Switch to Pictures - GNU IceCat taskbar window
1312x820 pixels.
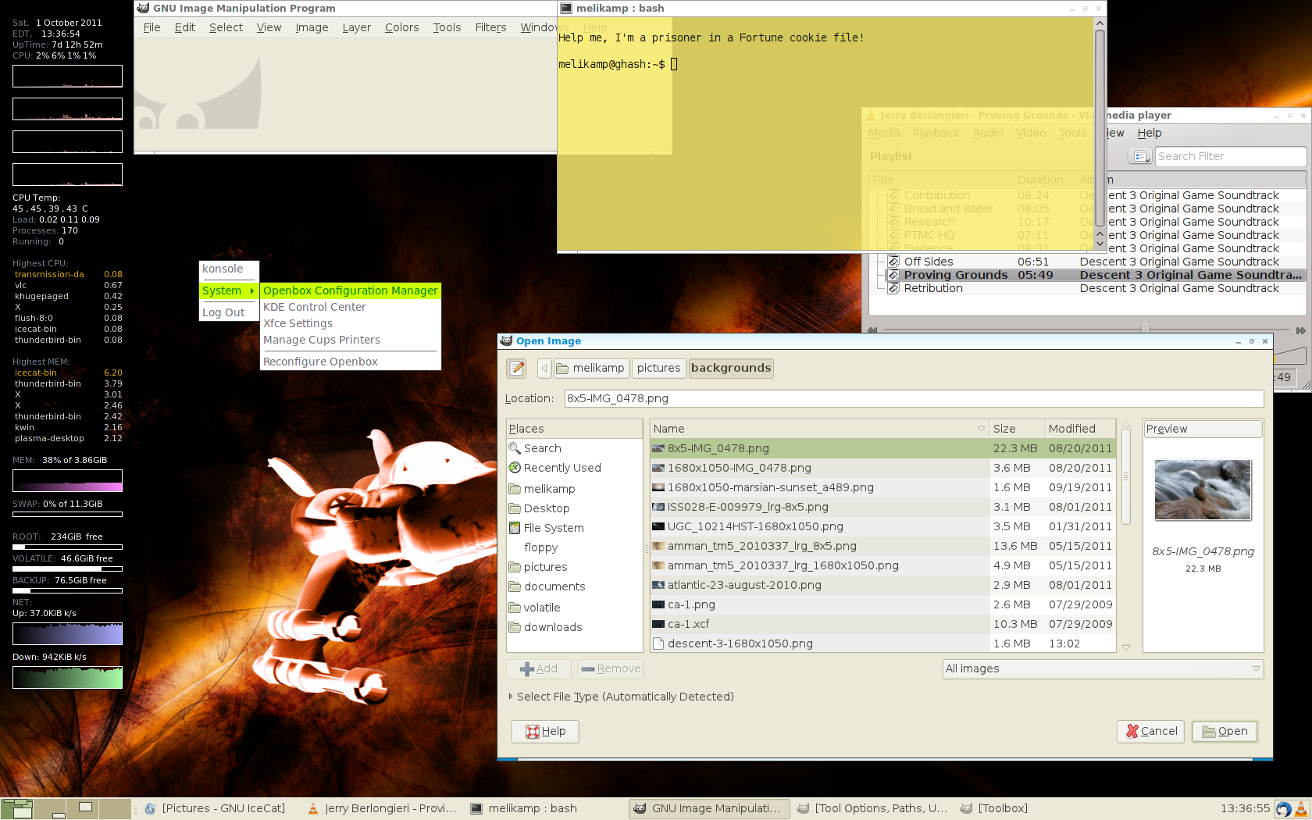215,809
